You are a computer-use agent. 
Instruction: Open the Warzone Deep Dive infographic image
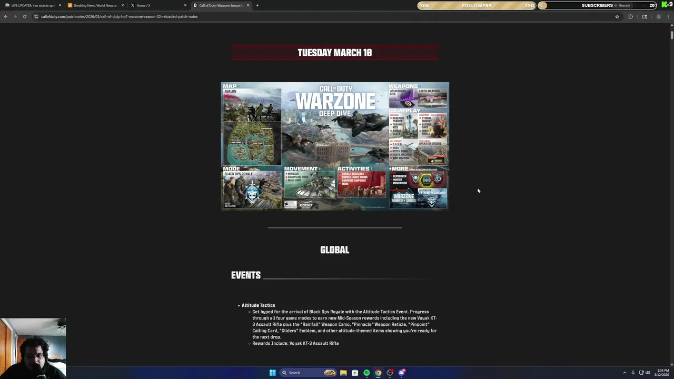coord(335,146)
